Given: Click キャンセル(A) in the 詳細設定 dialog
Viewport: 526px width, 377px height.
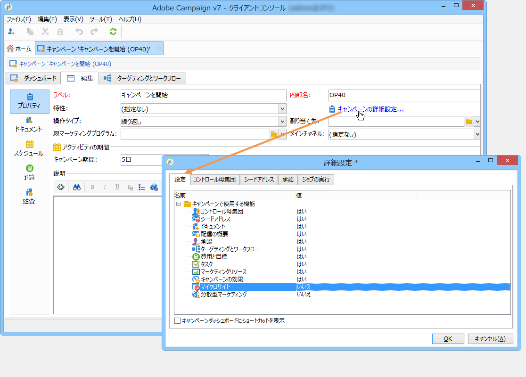Looking at the screenshot, I should point(491,339).
